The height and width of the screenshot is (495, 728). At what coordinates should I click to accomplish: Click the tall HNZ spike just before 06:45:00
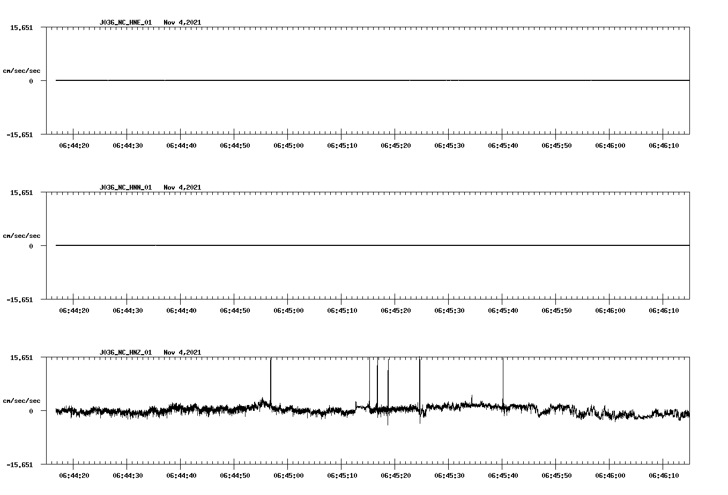coord(271,380)
